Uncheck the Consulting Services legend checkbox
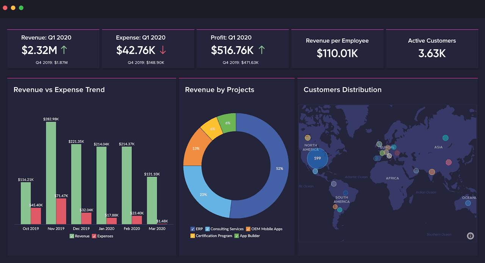Viewport: 485px width, 263px height. pos(207,229)
